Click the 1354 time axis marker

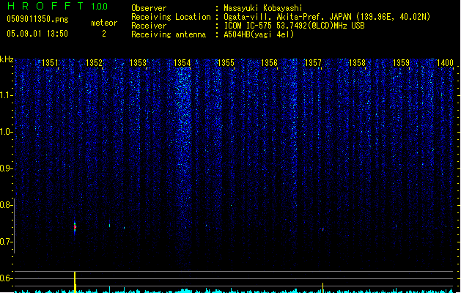pos(182,62)
